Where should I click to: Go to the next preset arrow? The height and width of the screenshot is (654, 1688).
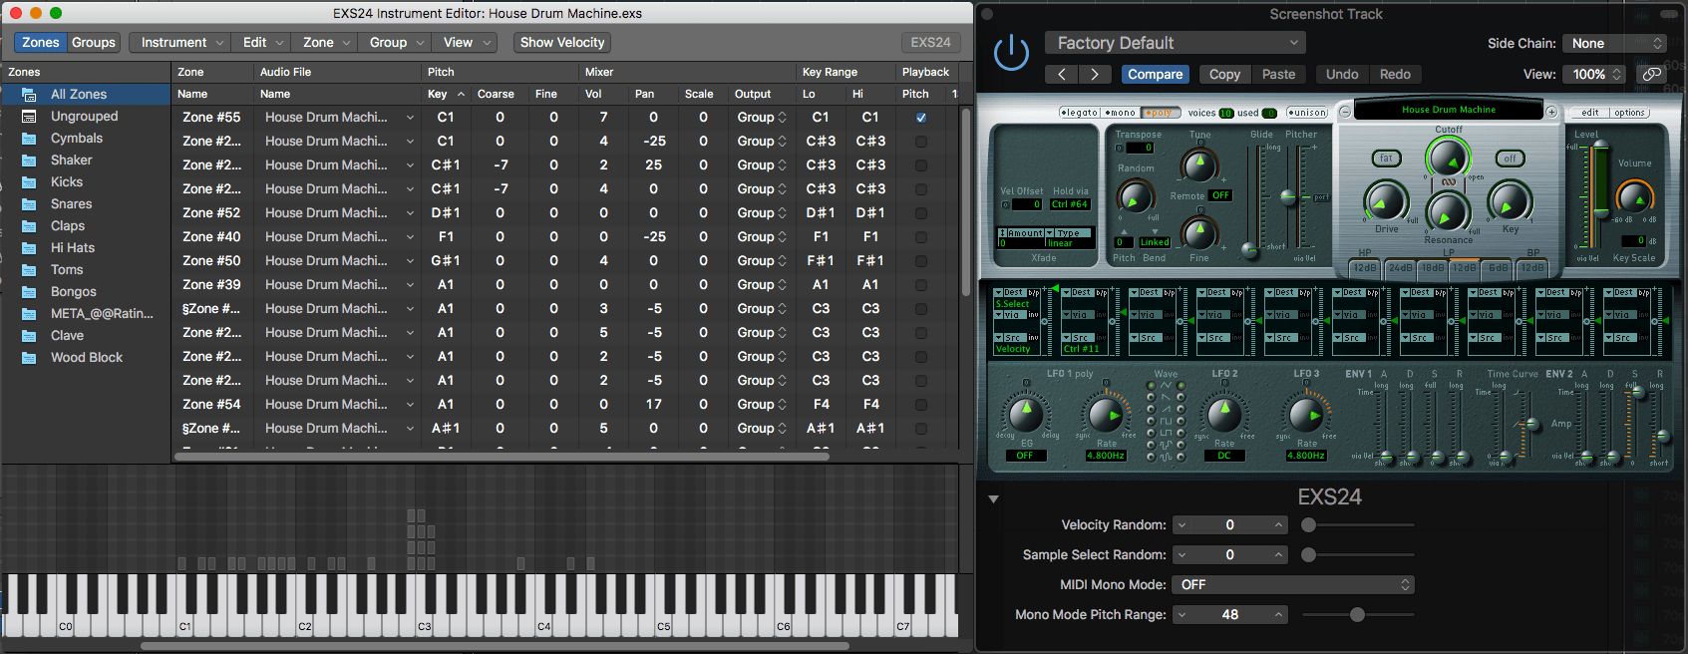[1095, 74]
